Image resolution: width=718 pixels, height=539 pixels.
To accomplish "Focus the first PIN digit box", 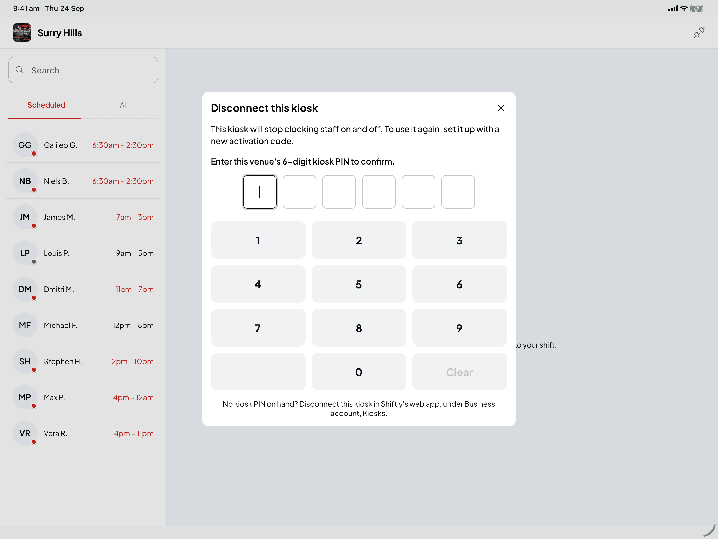I will point(260,192).
